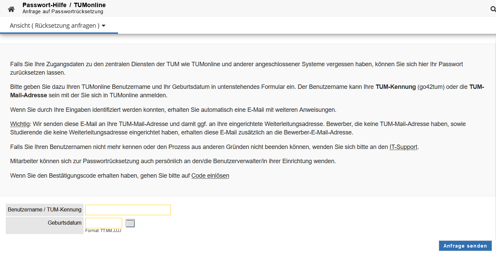Click the caret arrow beside Rücksetzung anfragen
The height and width of the screenshot is (253, 496).
[x=104, y=26]
